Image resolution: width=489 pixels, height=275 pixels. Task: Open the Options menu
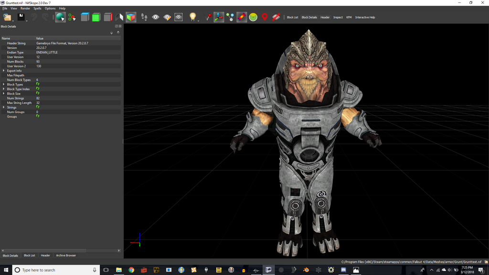click(50, 9)
